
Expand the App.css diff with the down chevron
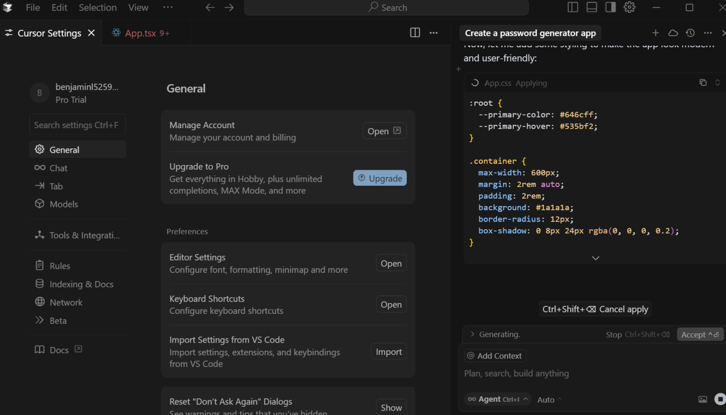tap(595, 258)
